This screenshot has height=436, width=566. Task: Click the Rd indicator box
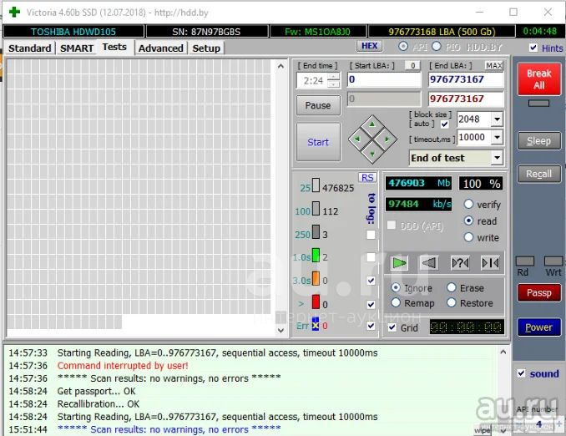coord(525,261)
